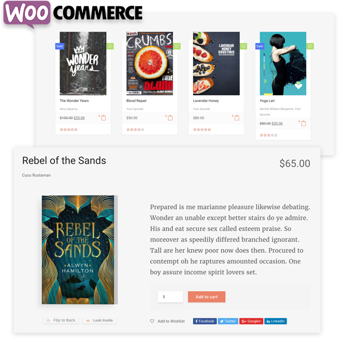
Task: Click the Add to cart button
Action: tap(206, 297)
